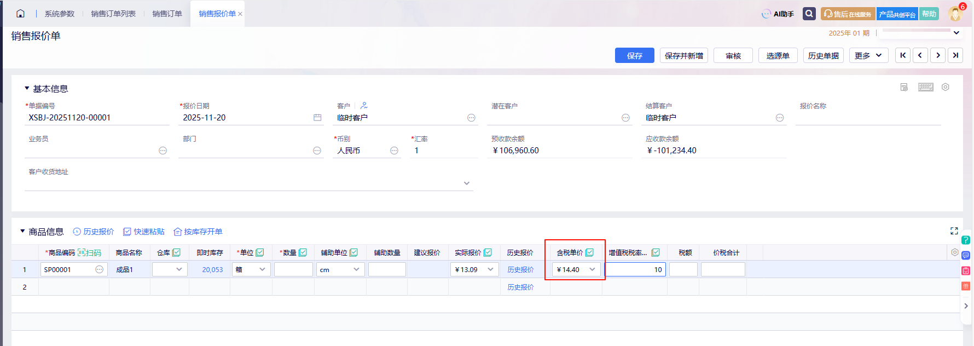Viewport: 974px width, 346px height.
Task: Open 币别 lookup ellipsis icon
Action: click(394, 151)
